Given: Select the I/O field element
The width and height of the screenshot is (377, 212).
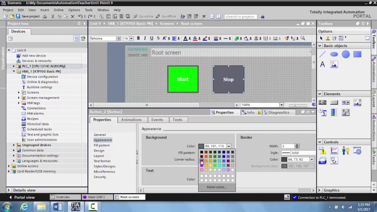Looking at the screenshot, I should [x=323, y=102].
